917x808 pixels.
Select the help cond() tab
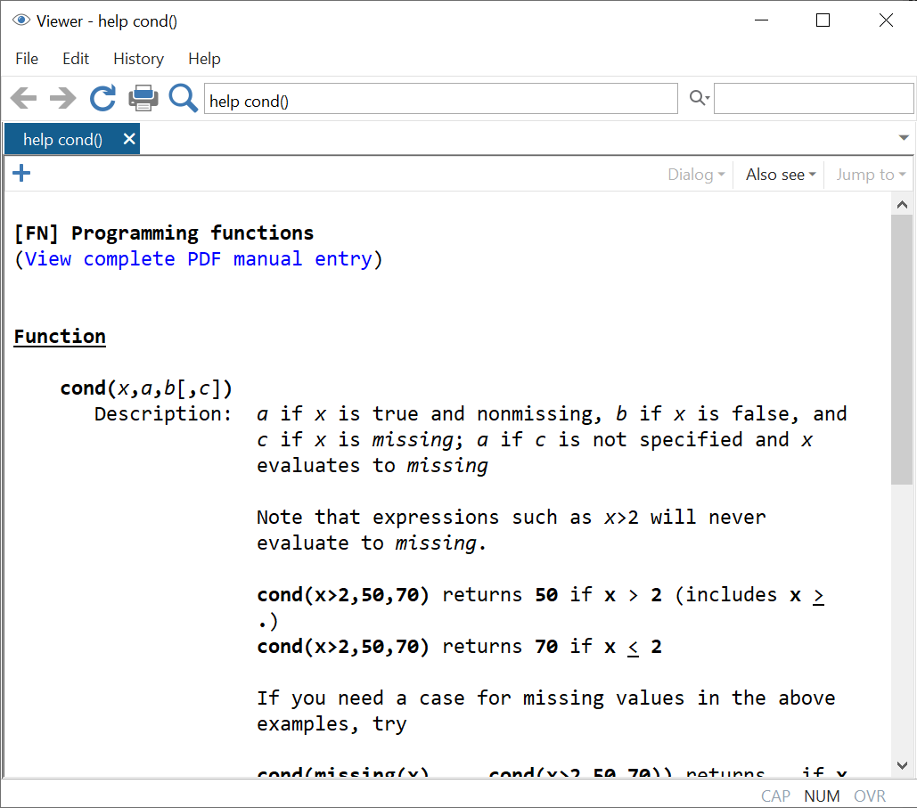pyautogui.click(x=62, y=140)
